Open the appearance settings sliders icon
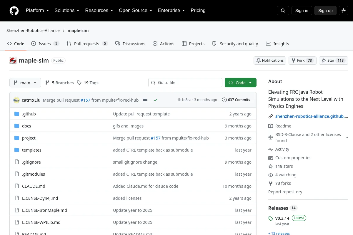 [344, 11]
